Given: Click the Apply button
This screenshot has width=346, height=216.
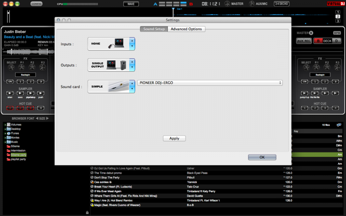Looking at the screenshot, I should click(x=174, y=138).
